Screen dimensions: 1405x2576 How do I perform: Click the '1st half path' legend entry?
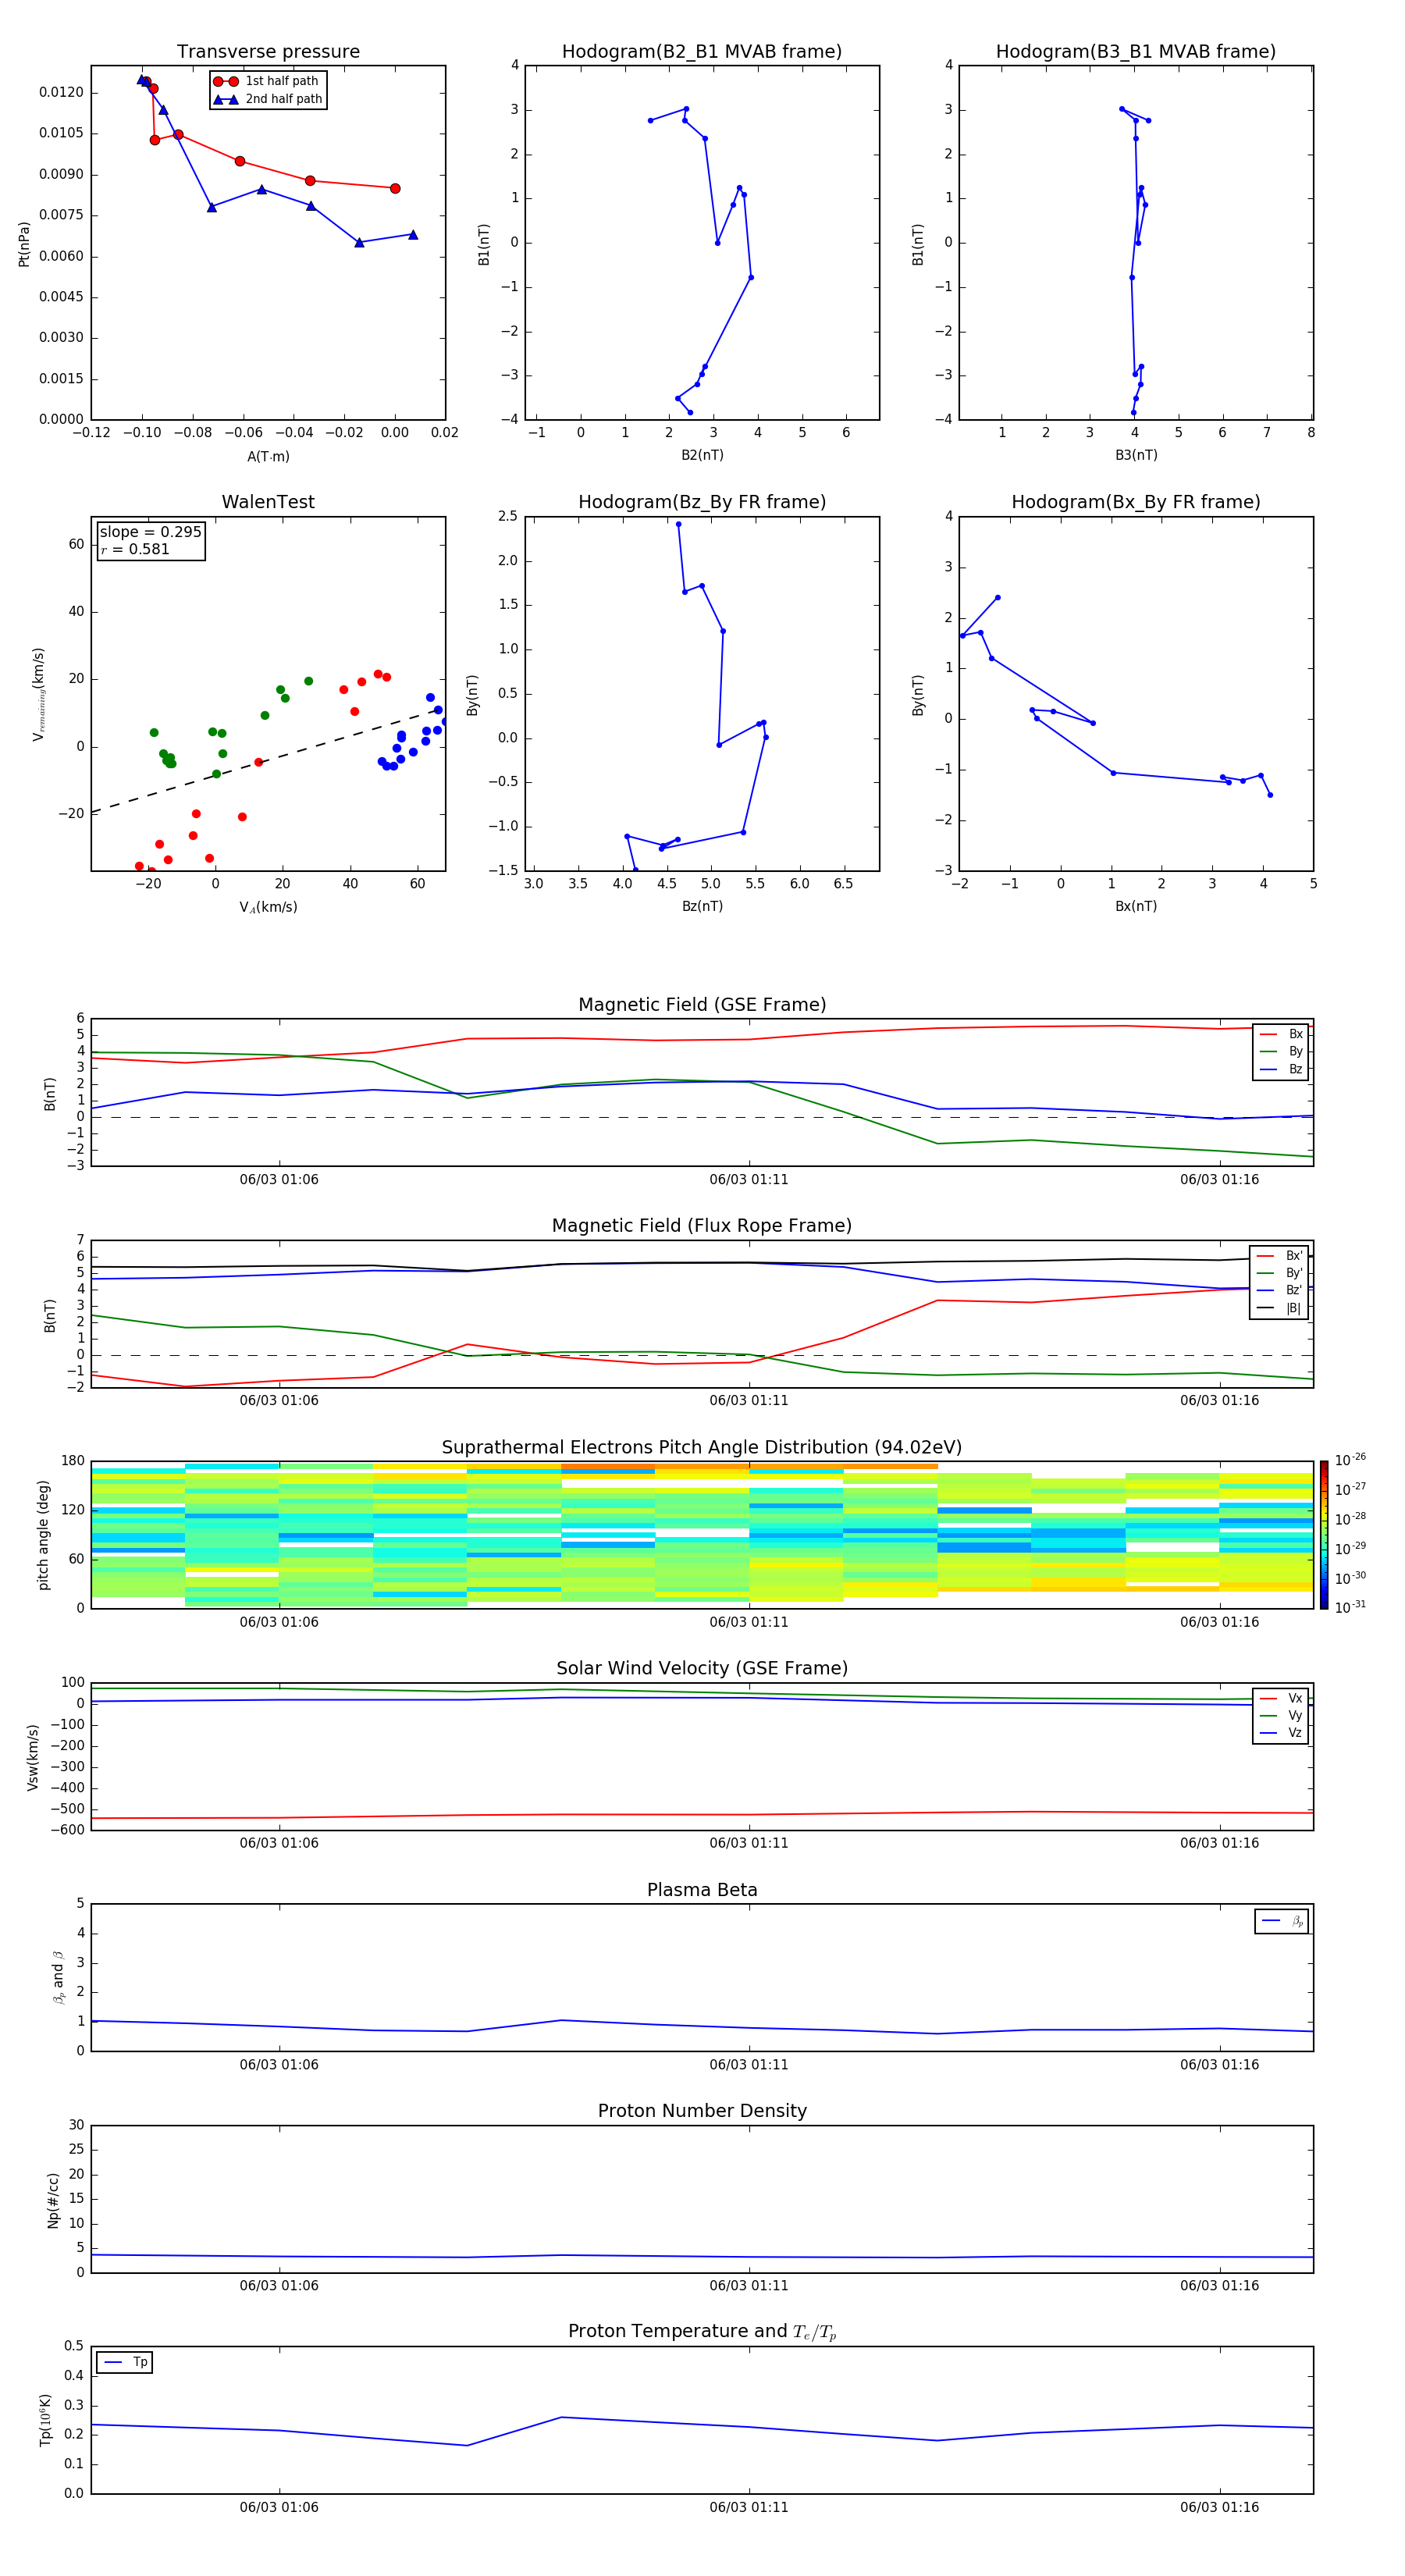point(268,81)
